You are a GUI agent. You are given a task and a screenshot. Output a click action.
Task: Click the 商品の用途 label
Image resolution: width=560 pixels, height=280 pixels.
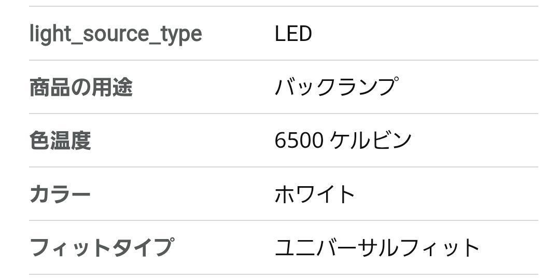pyautogui.click(x=81, y=87)
